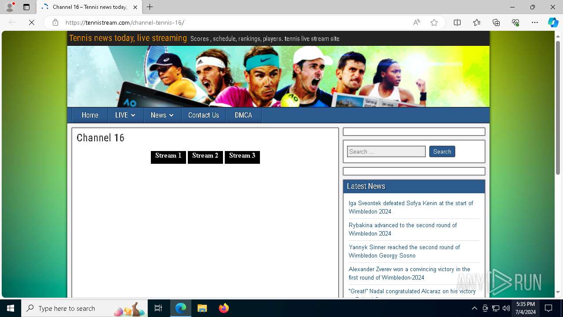Open the Copilot sidebar icon

[553, 22]
